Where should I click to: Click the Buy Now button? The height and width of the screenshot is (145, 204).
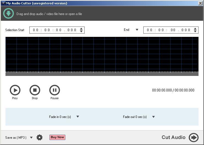(57, 137)
